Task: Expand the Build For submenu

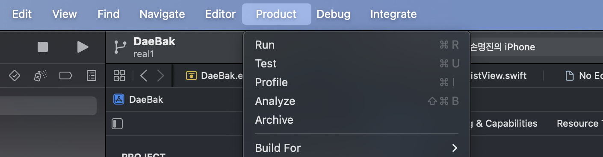Action: [x=356, y=148]
